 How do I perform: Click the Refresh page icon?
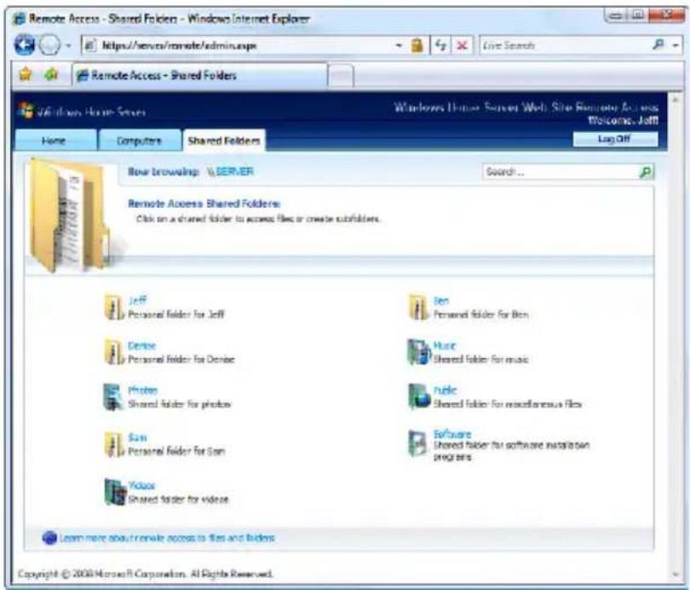click(x=440, y=45)
